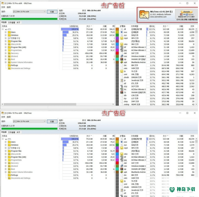Click the .apk BlueStacks icon in upper window
The image size is (199, 197).
coord(122,62)
